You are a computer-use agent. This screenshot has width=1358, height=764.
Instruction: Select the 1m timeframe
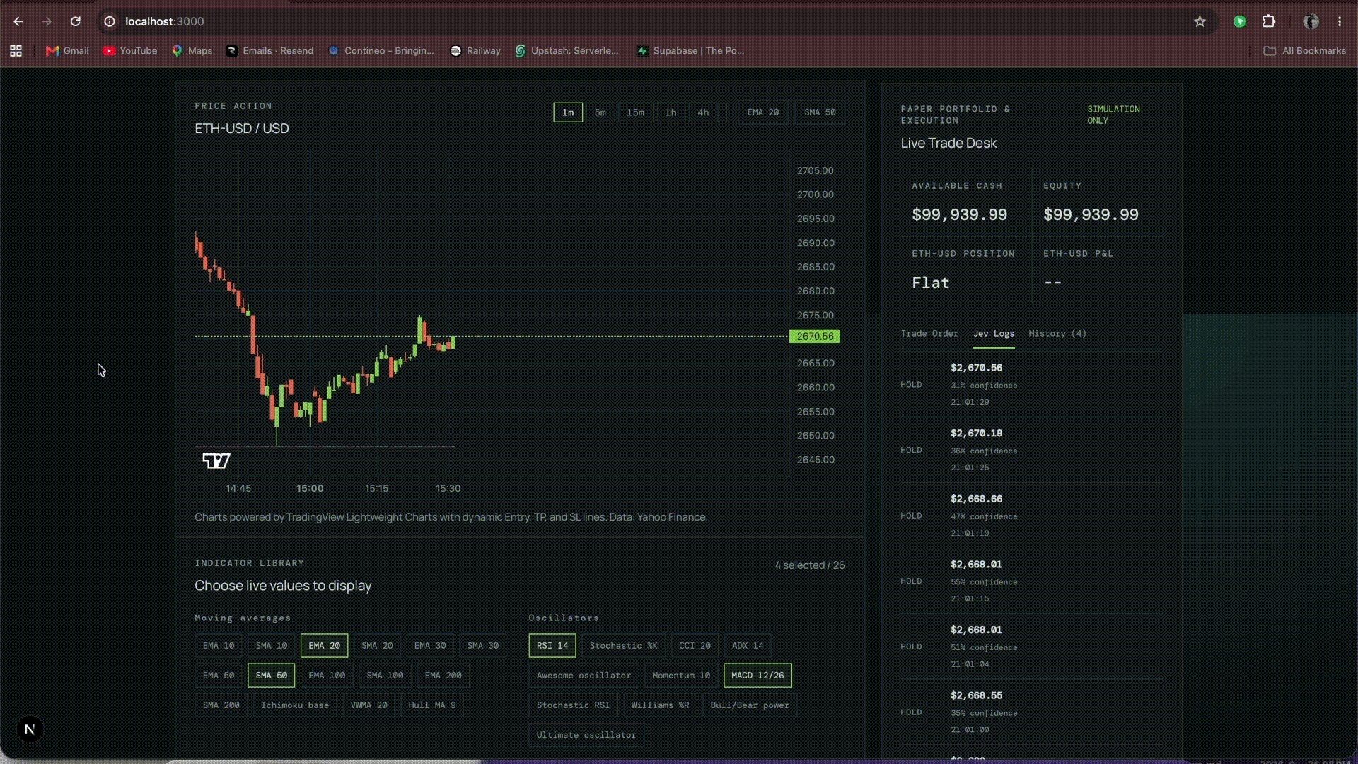pos(568,112)
